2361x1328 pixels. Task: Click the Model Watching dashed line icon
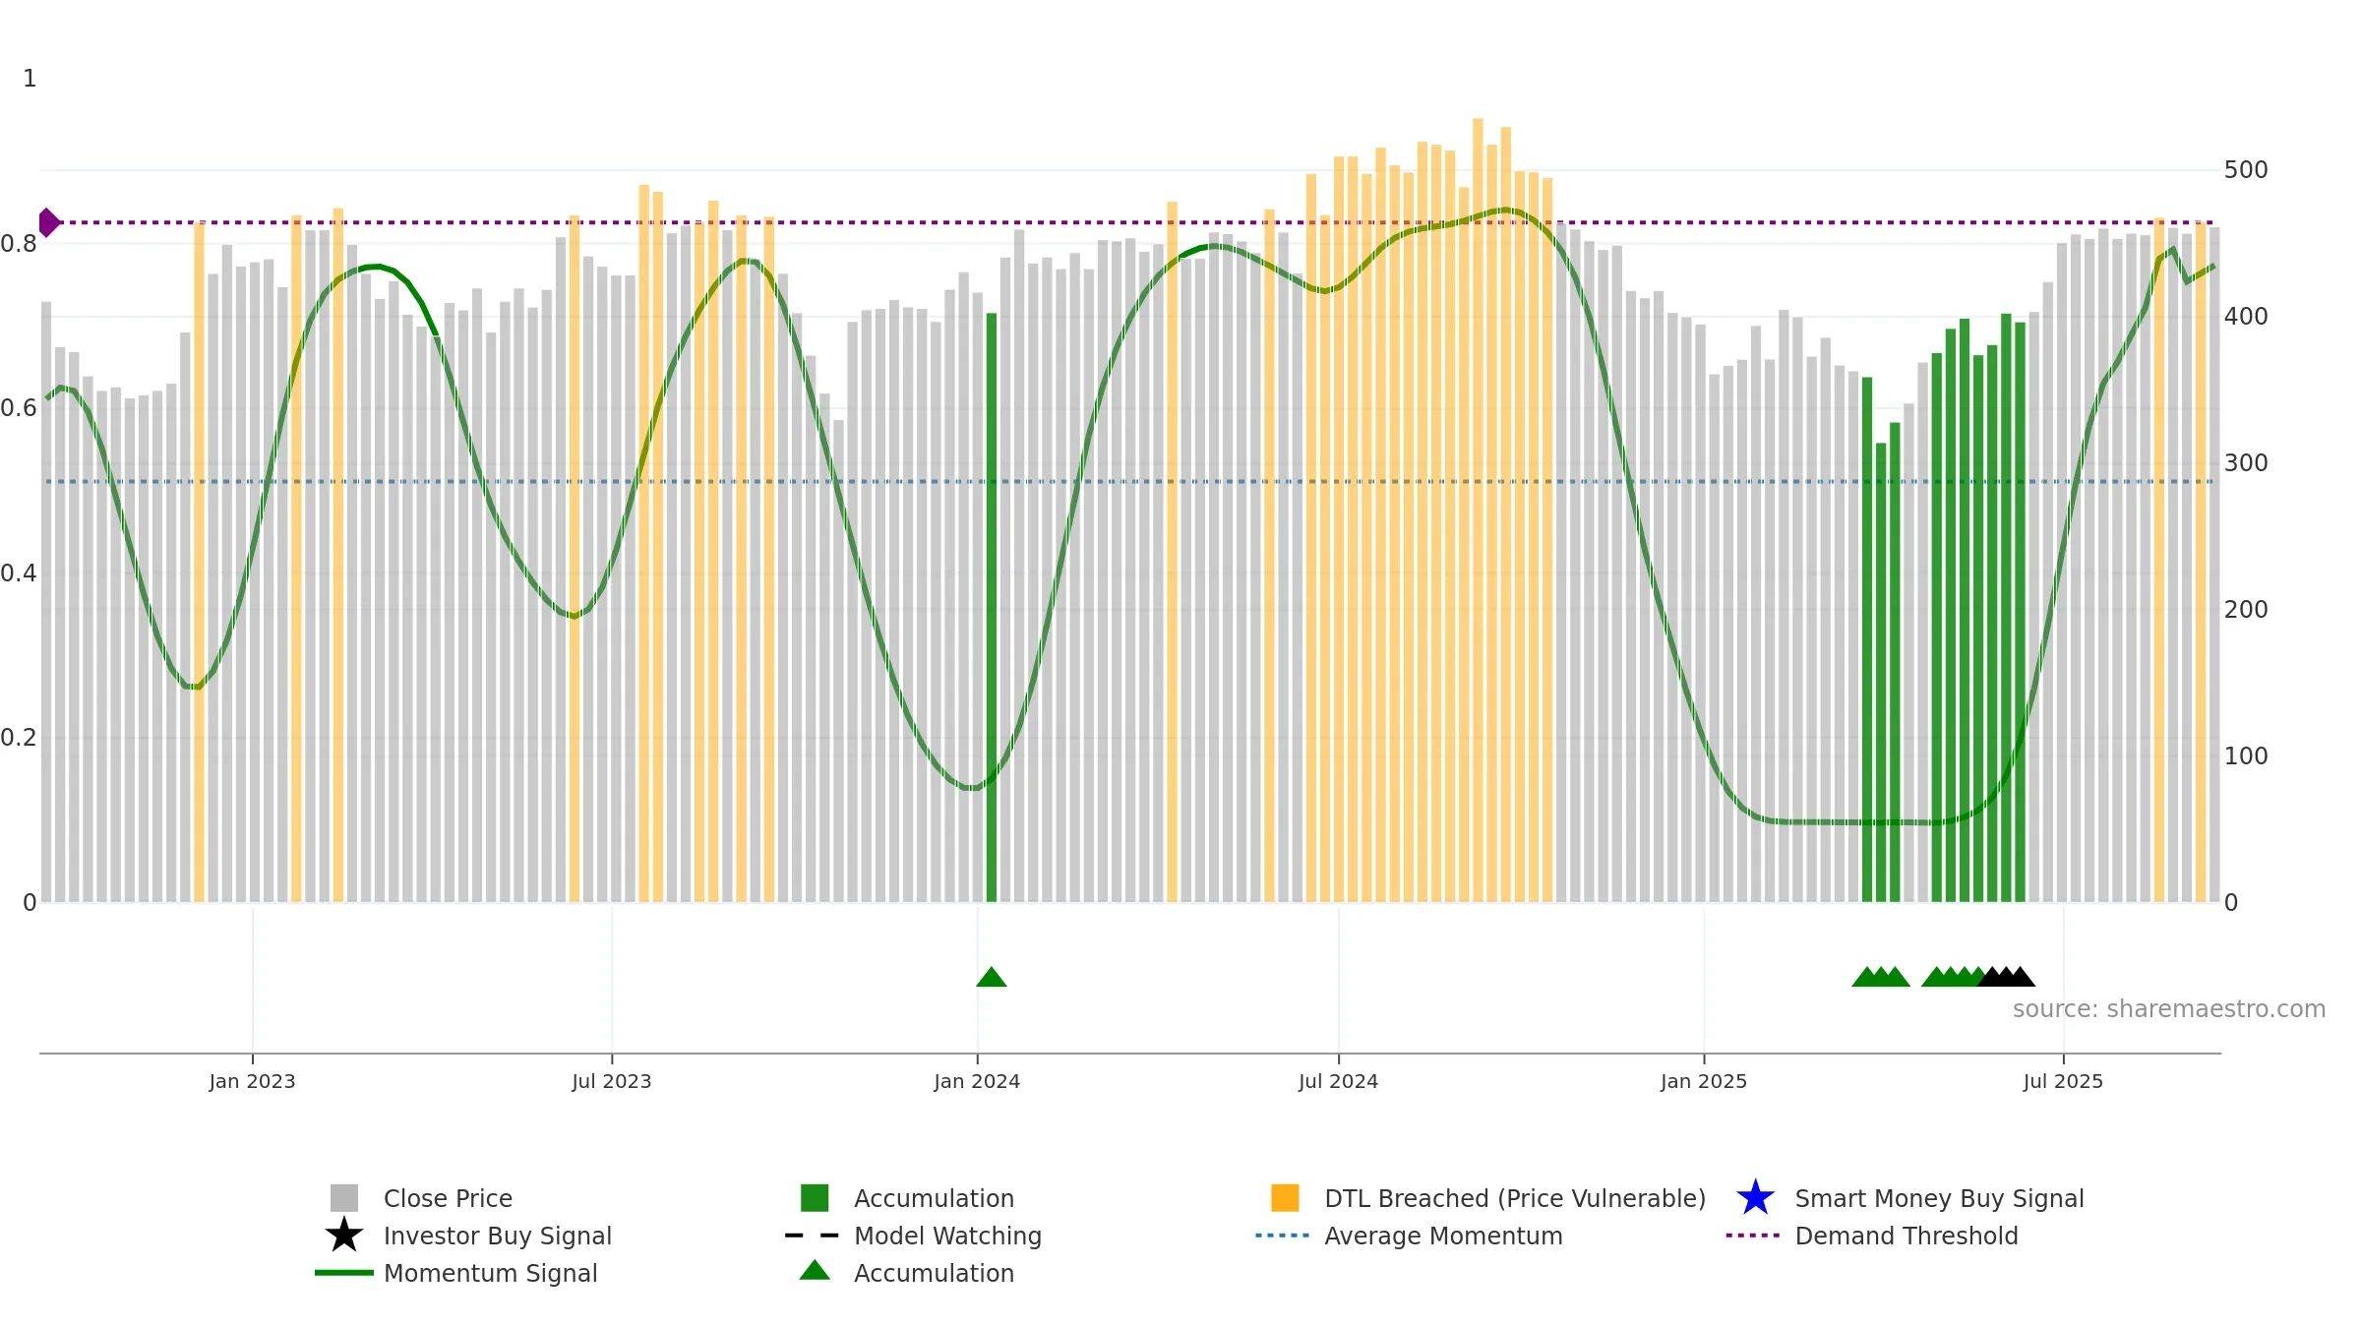coord(813,1236)
